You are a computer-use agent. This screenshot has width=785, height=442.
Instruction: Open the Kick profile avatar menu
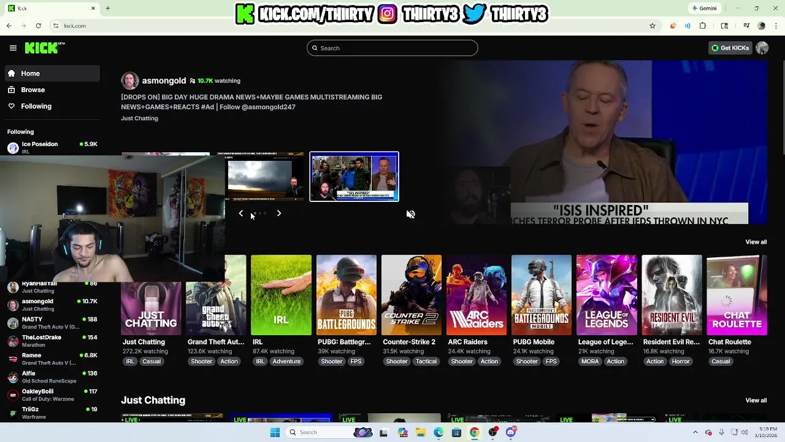[762, 48]
